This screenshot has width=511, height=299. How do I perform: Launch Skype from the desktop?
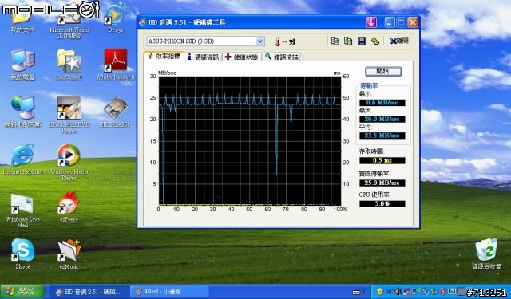coord(22,254)
